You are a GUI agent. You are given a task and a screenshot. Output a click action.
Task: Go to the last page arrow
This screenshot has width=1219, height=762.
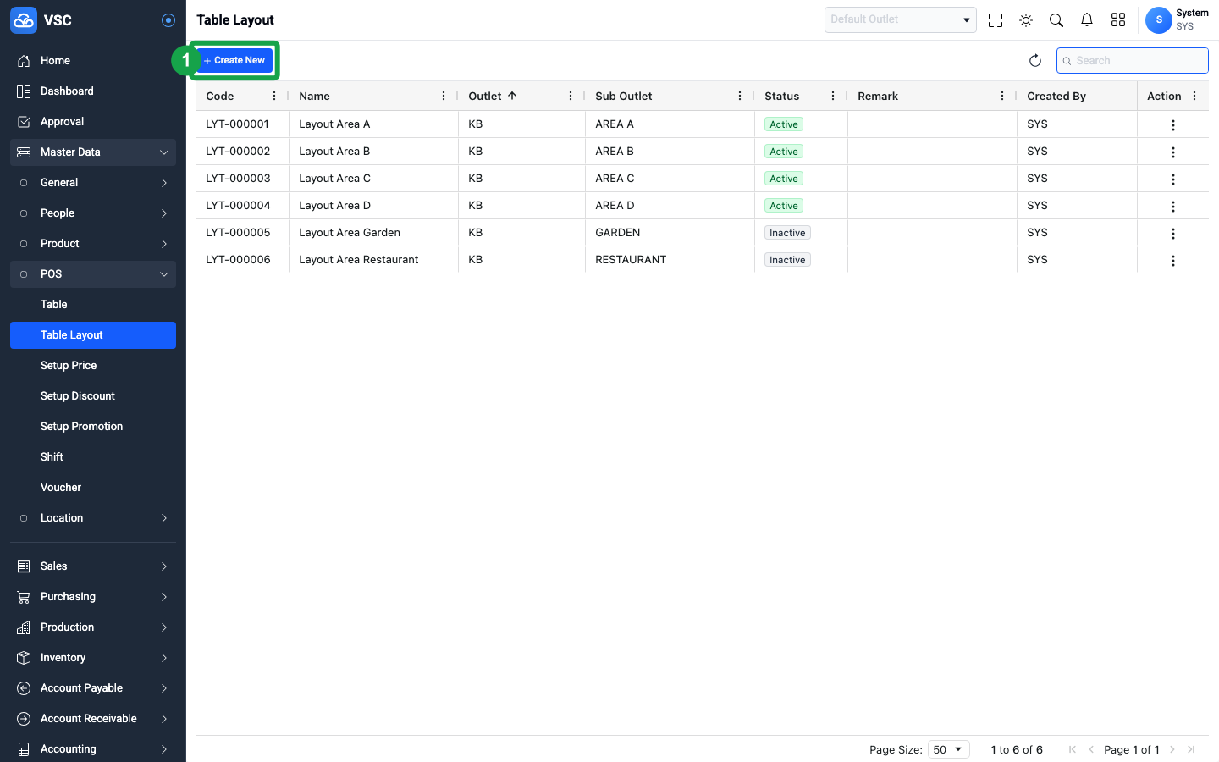point(1191,749)
